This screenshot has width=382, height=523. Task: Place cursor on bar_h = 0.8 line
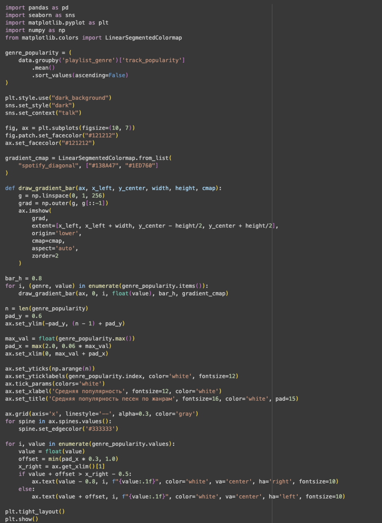coord(23,278)
